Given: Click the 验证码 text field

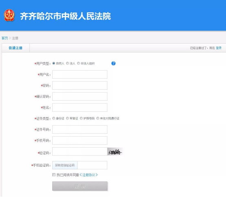Looking at the screenshot, I should [x=80, y=152].
